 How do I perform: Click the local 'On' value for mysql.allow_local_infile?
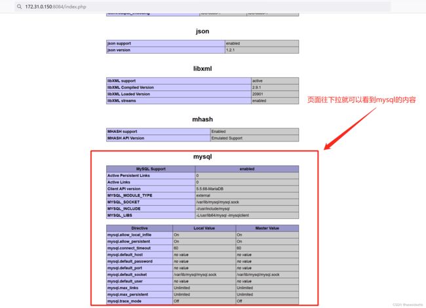[x=204, y=235]
